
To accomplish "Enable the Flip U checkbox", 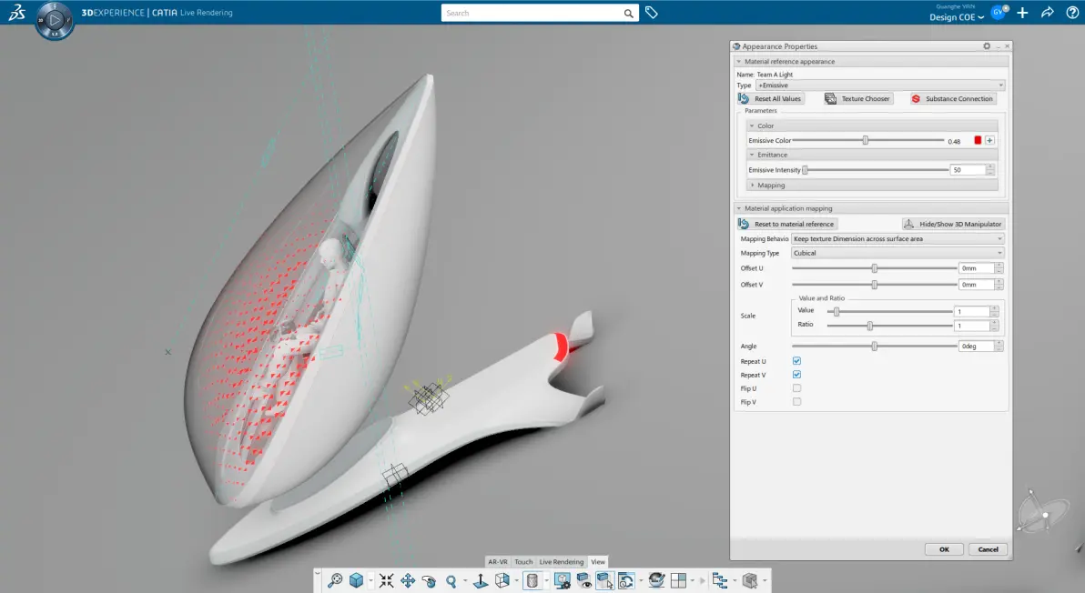I will (x=796, y=388).
